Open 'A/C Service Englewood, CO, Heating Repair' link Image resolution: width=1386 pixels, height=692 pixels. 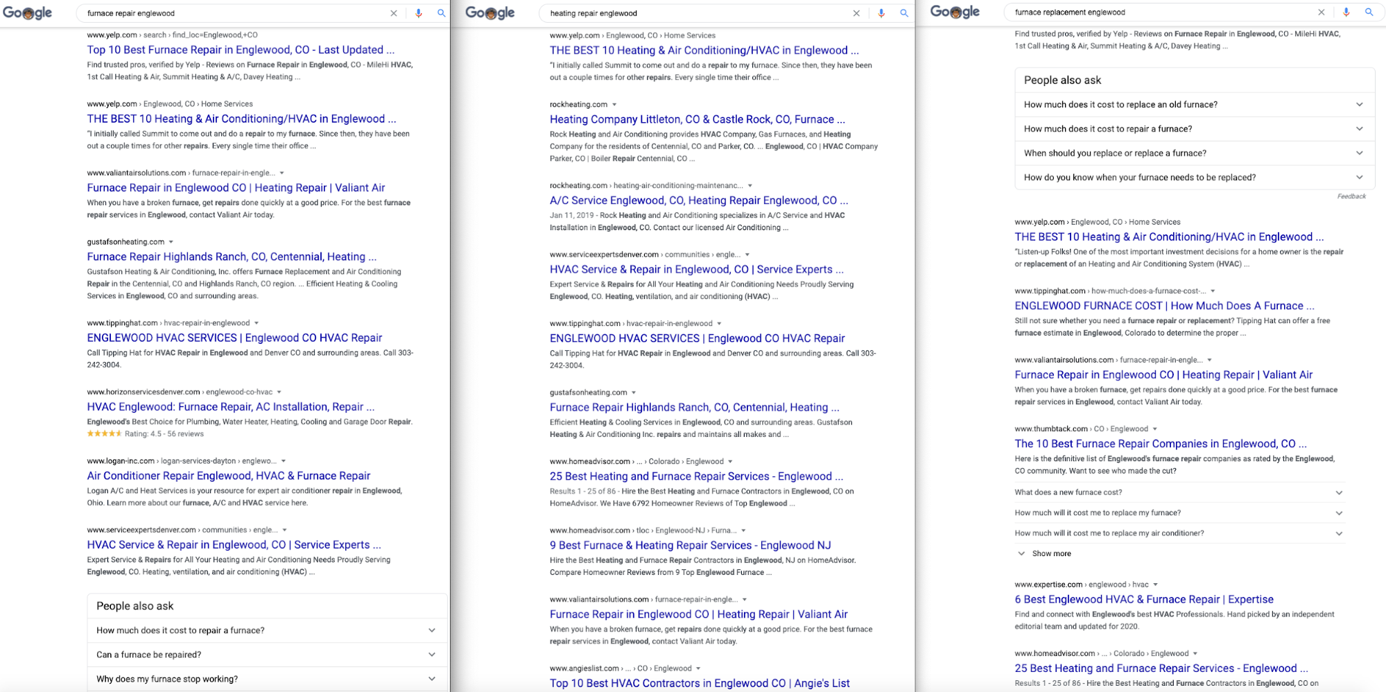699,200
